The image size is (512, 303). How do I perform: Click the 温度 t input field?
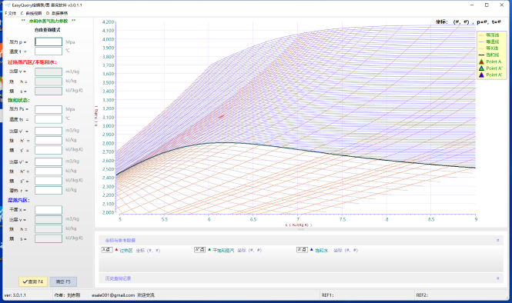(x=49, y=52)
